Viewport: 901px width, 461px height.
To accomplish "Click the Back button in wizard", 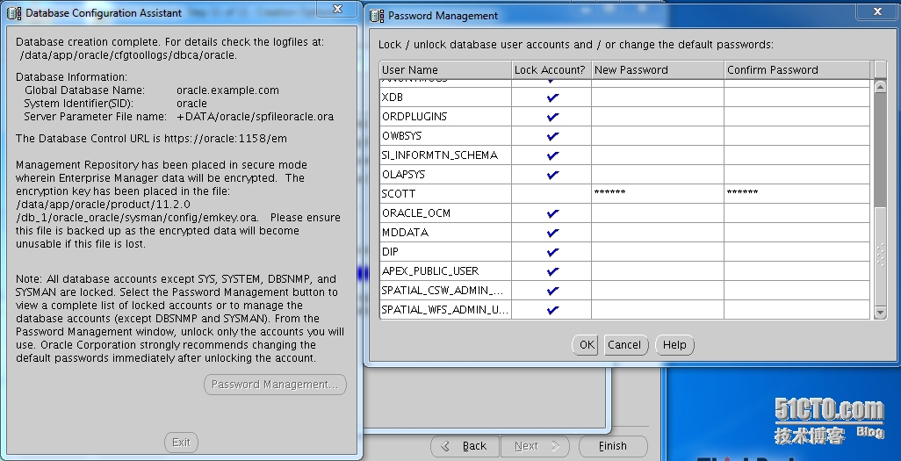I will coord(465,446).
